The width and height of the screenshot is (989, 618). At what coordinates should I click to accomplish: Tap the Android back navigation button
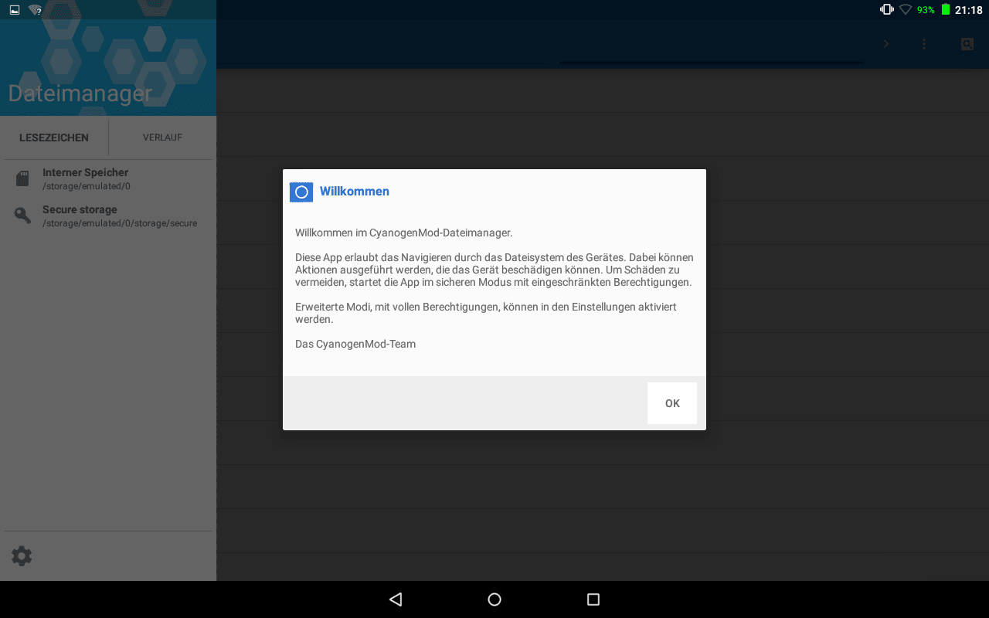coord(396,599)
